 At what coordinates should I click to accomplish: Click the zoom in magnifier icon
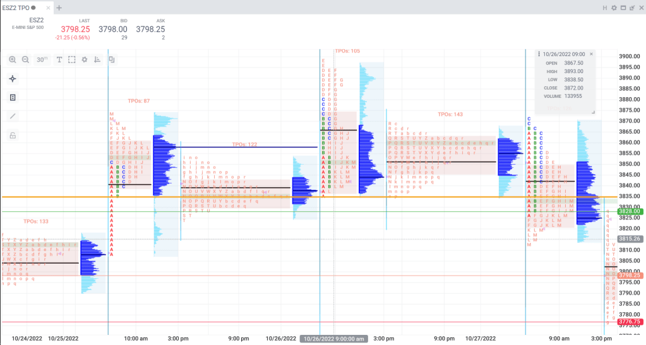click(x=13, y=59)
